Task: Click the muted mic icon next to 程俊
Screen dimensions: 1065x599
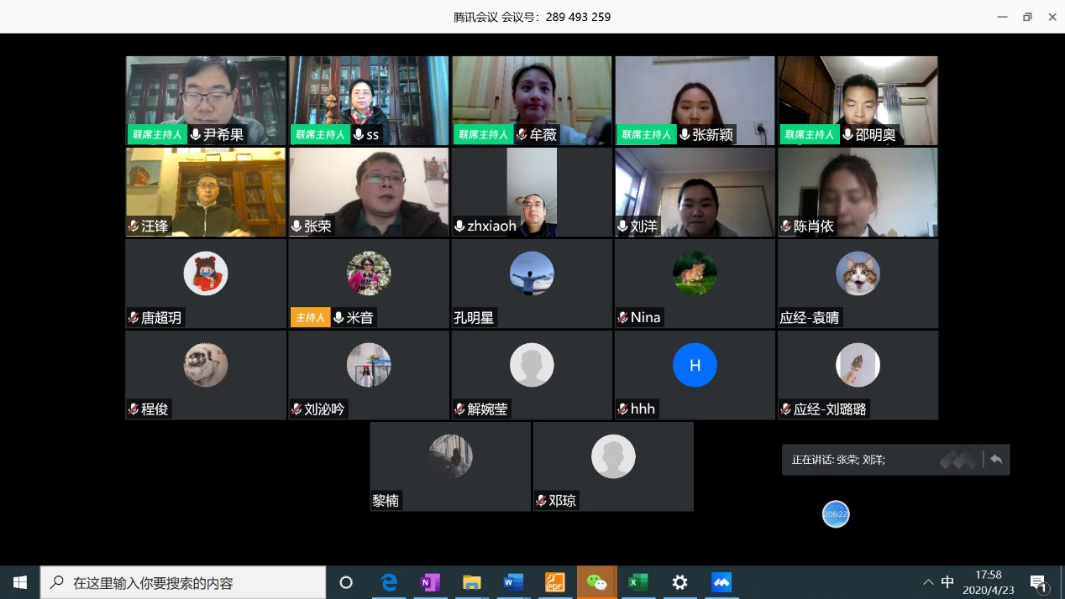Action: coord(133,409)
